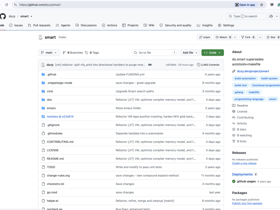The width and height of the screenshot is (280, 210).
Task: Open in app button in address bar
Action: tap(245, 5)
